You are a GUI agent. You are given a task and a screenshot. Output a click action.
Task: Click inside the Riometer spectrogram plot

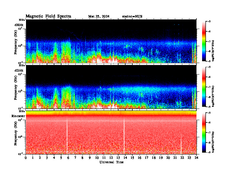[x=111, y=132]
